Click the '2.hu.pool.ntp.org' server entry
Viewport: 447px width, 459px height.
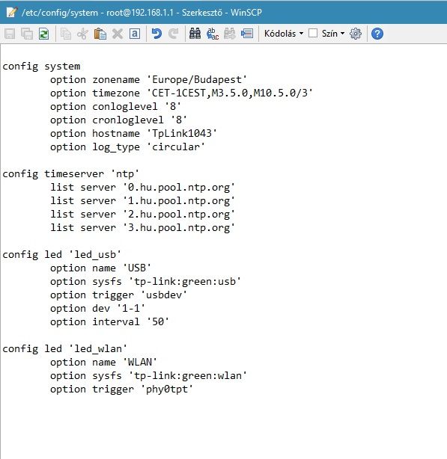point(179,215)
